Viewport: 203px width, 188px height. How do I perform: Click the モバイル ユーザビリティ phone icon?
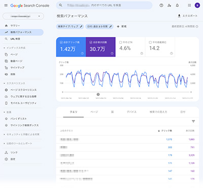(x=6, y=103)
